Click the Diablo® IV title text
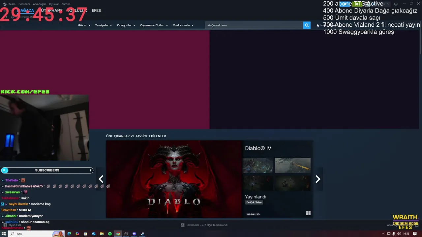 pos(258,148)
